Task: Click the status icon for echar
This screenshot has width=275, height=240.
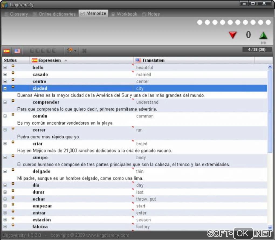Action: (x=13, y=197)
